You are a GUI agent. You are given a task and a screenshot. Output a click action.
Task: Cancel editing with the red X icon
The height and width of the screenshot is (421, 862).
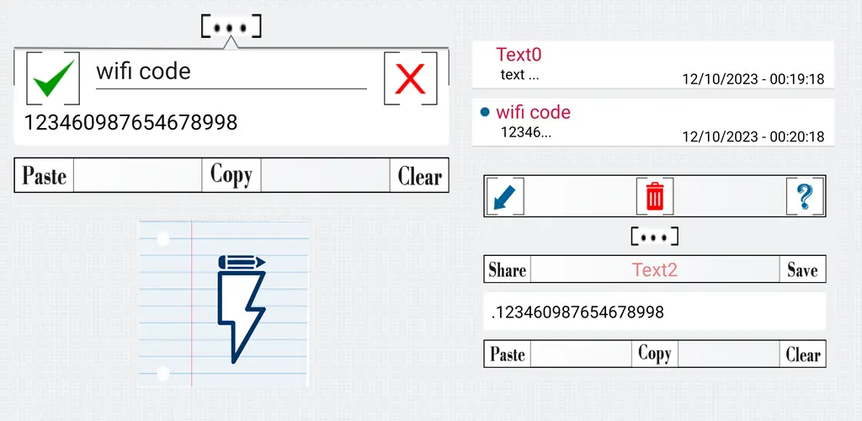pyautogui.click(x=411, y=78)
